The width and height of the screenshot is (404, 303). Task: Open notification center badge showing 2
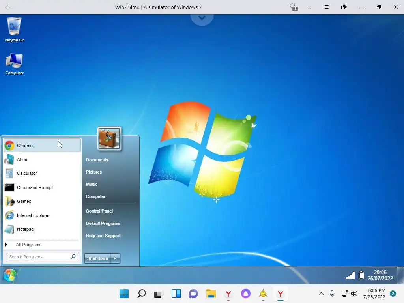click(393, 294)
